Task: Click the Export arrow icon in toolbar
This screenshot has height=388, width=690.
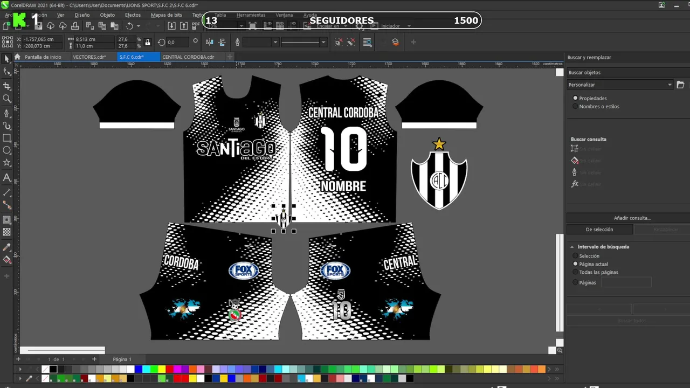Action: pyautogui.click(x=183, y=26)
